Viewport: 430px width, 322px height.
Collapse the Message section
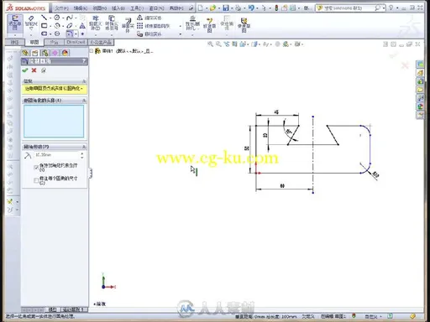[x=84, y=81]
